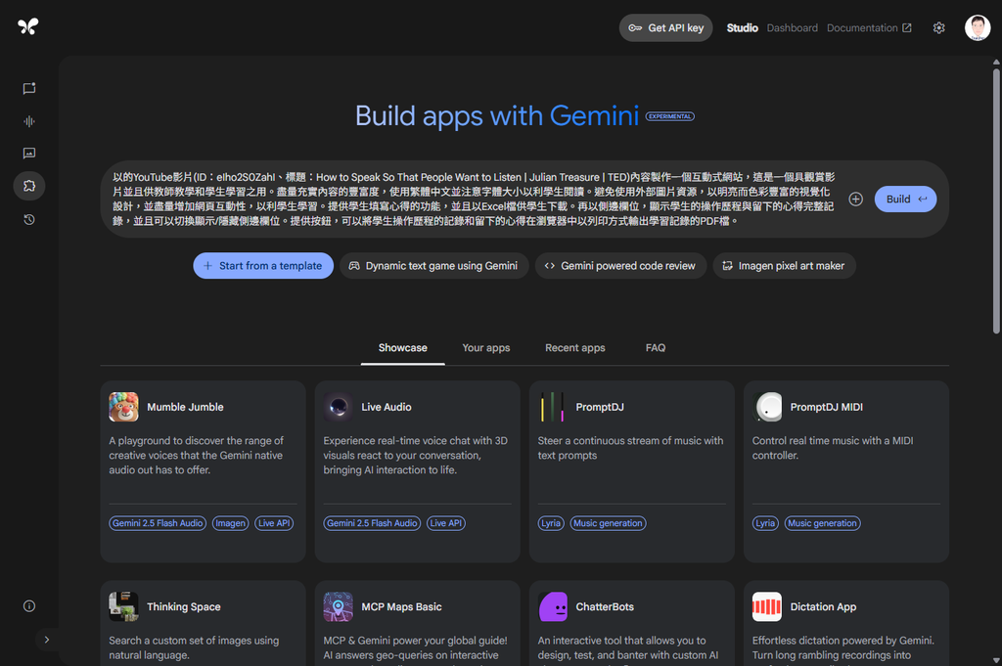Viewport: 1002px width, 666px height.
Task: Open the settings gear icon
Action: pos(938,28)
